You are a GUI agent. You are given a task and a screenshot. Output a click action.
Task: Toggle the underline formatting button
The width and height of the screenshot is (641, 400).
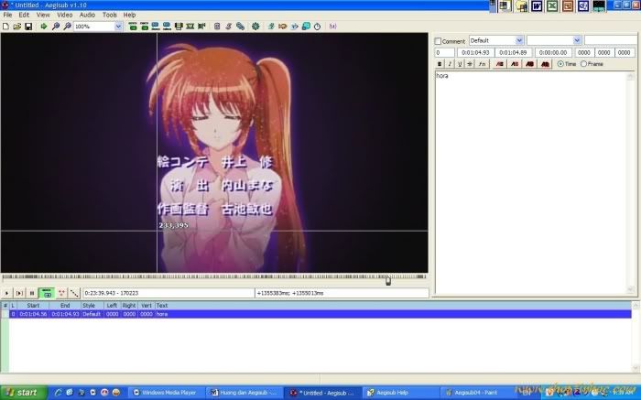click(x=460, y=64)
